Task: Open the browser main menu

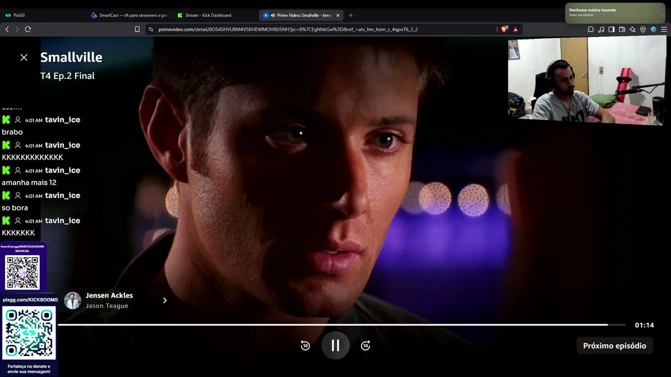Action: (x=664, y=29)
